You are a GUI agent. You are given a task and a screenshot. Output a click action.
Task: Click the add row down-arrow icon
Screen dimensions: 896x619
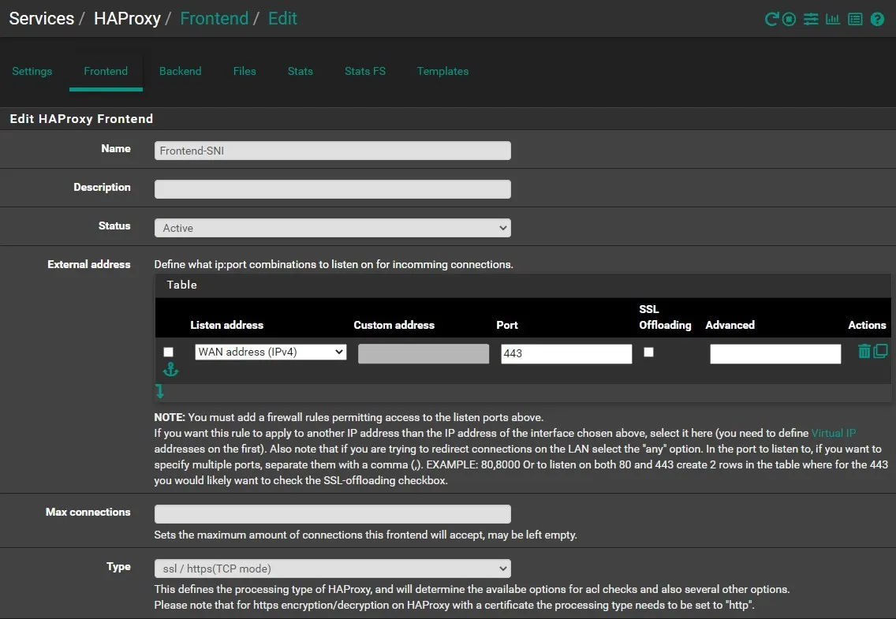[x=160, y=391]
